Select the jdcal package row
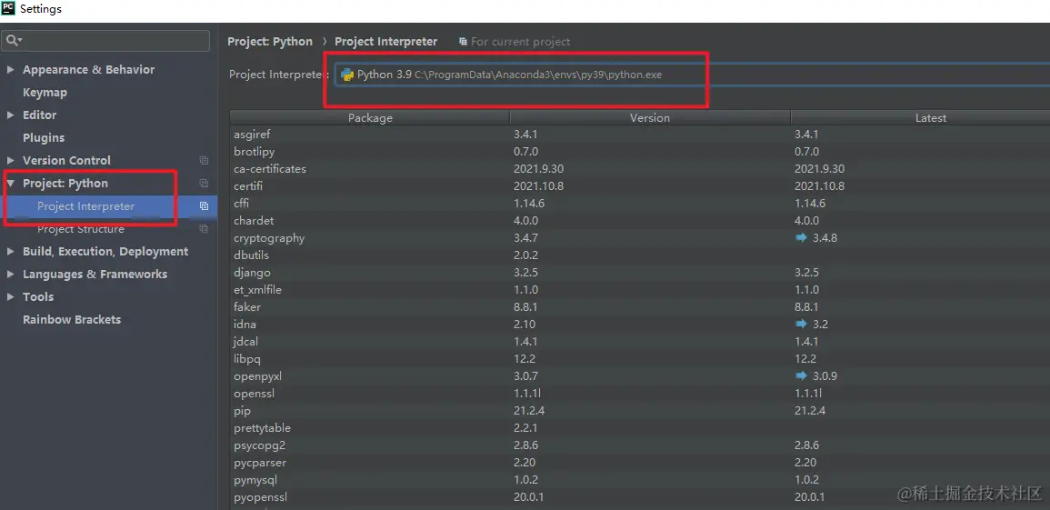The width and height of the screenshot is (1050, 510). [x=639, y=342]
